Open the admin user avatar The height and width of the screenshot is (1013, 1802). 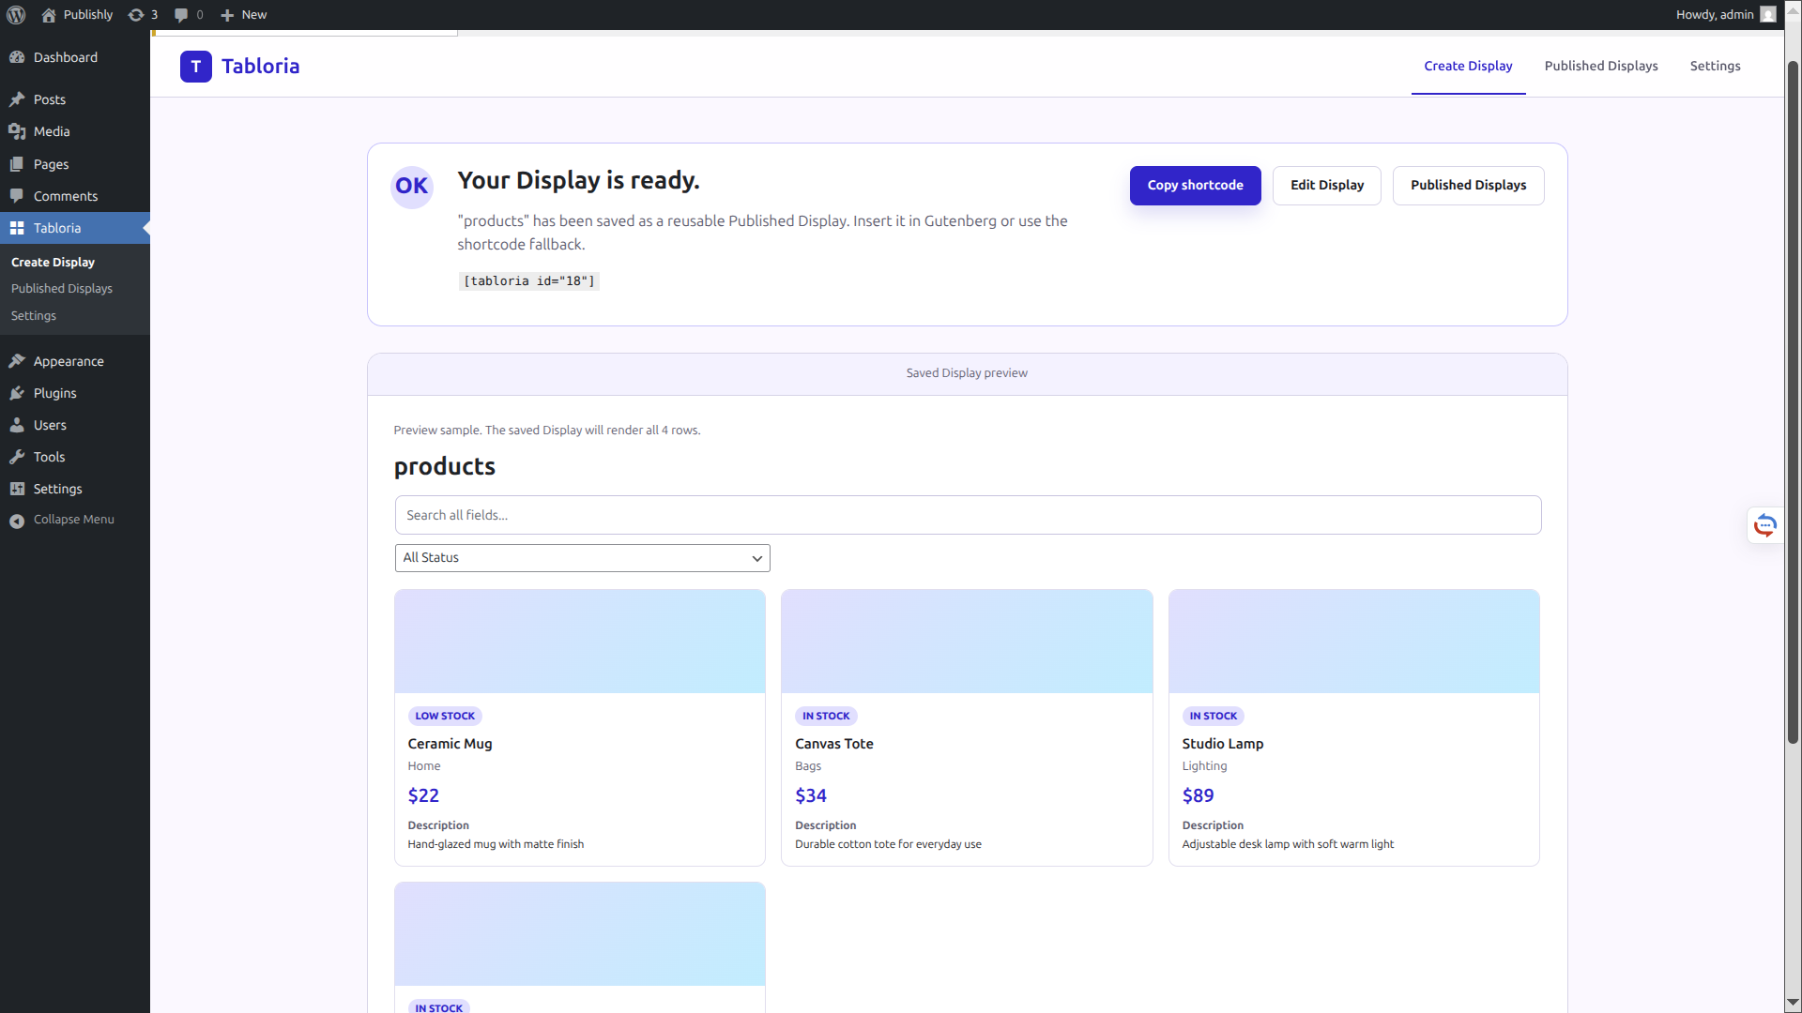pos(1768,15)
